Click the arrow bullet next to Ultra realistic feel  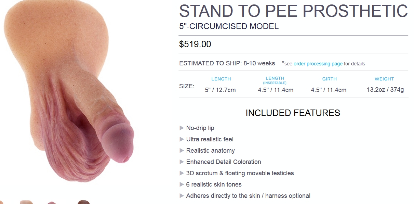point(182,139)
